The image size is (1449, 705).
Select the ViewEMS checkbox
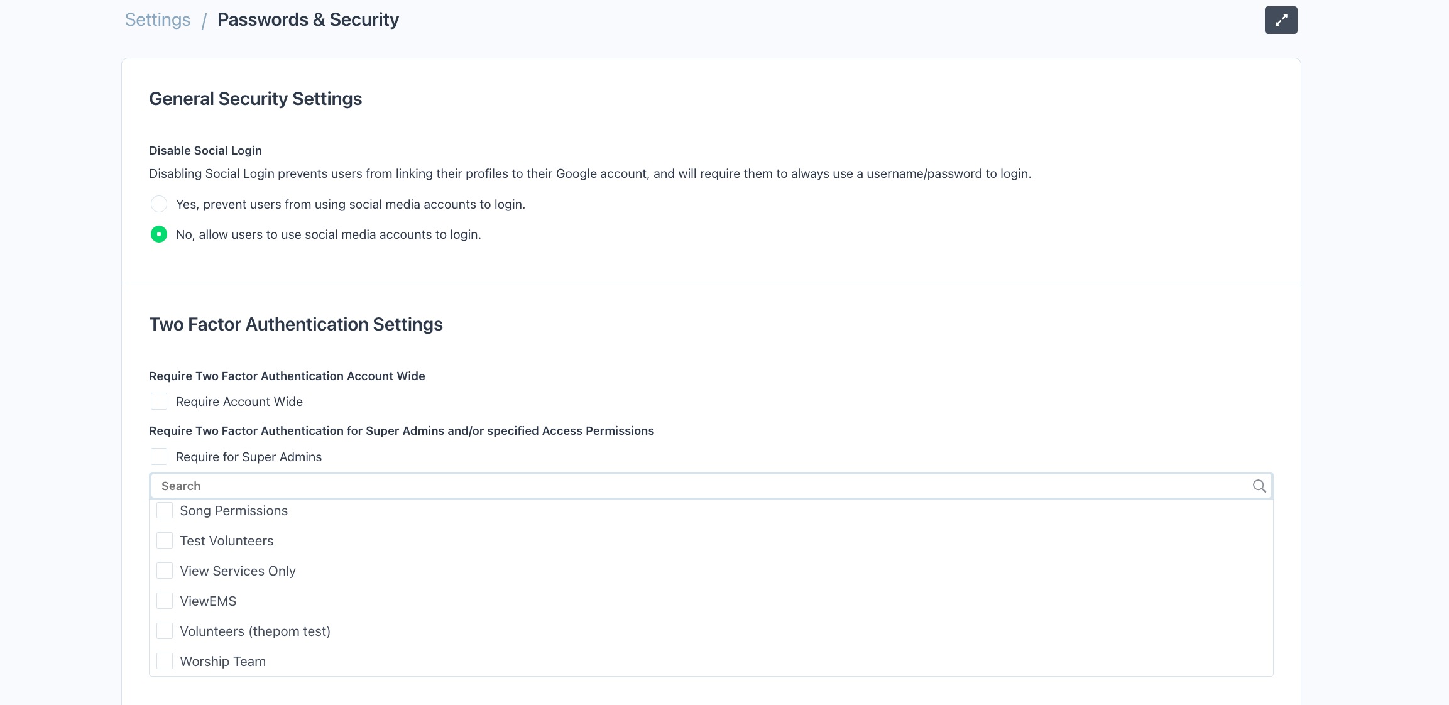165,601
